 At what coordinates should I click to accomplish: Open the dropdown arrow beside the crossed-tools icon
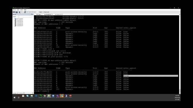(x=21, y=12)
